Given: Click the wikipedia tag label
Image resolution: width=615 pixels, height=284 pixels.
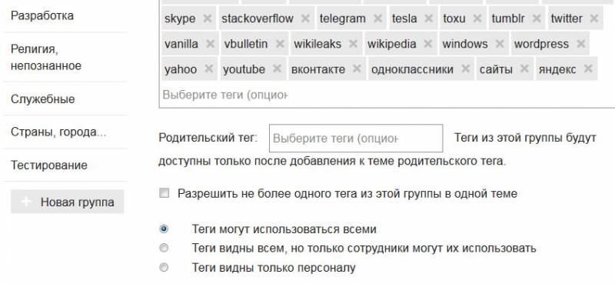Looking at the screenshot, I should pyautogui.click(x=391, y=44).
